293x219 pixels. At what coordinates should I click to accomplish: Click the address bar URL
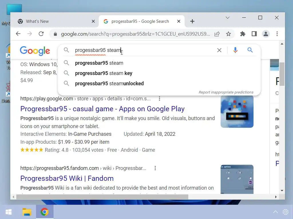click(135, 34)
